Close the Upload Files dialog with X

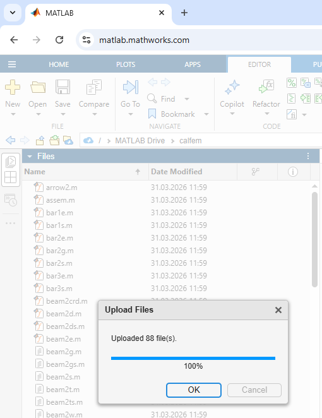coord(278,310)
